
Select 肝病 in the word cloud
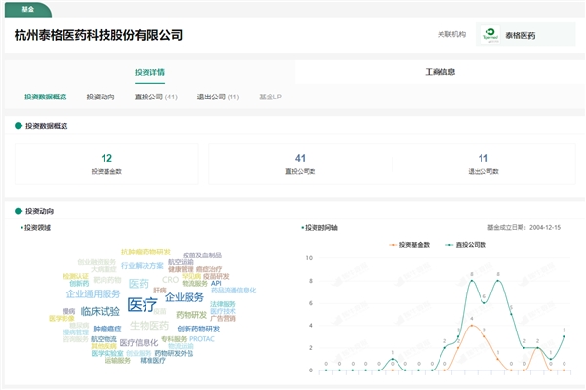[x=160, y=290]
